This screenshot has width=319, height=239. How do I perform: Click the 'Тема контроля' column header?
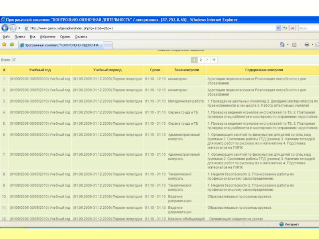186,70
